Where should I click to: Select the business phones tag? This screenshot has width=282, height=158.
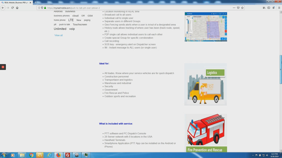click(62, 16)
